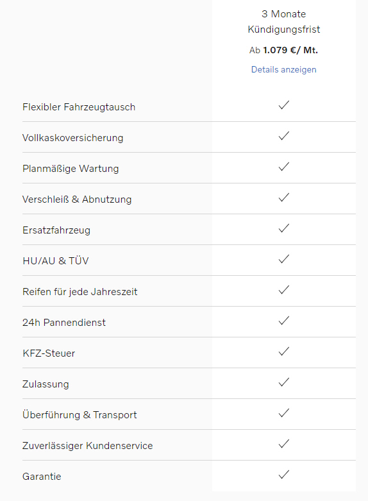Click the Ab 1.079 € monthly price
This screenshot has width=368, height=501.
283,50
